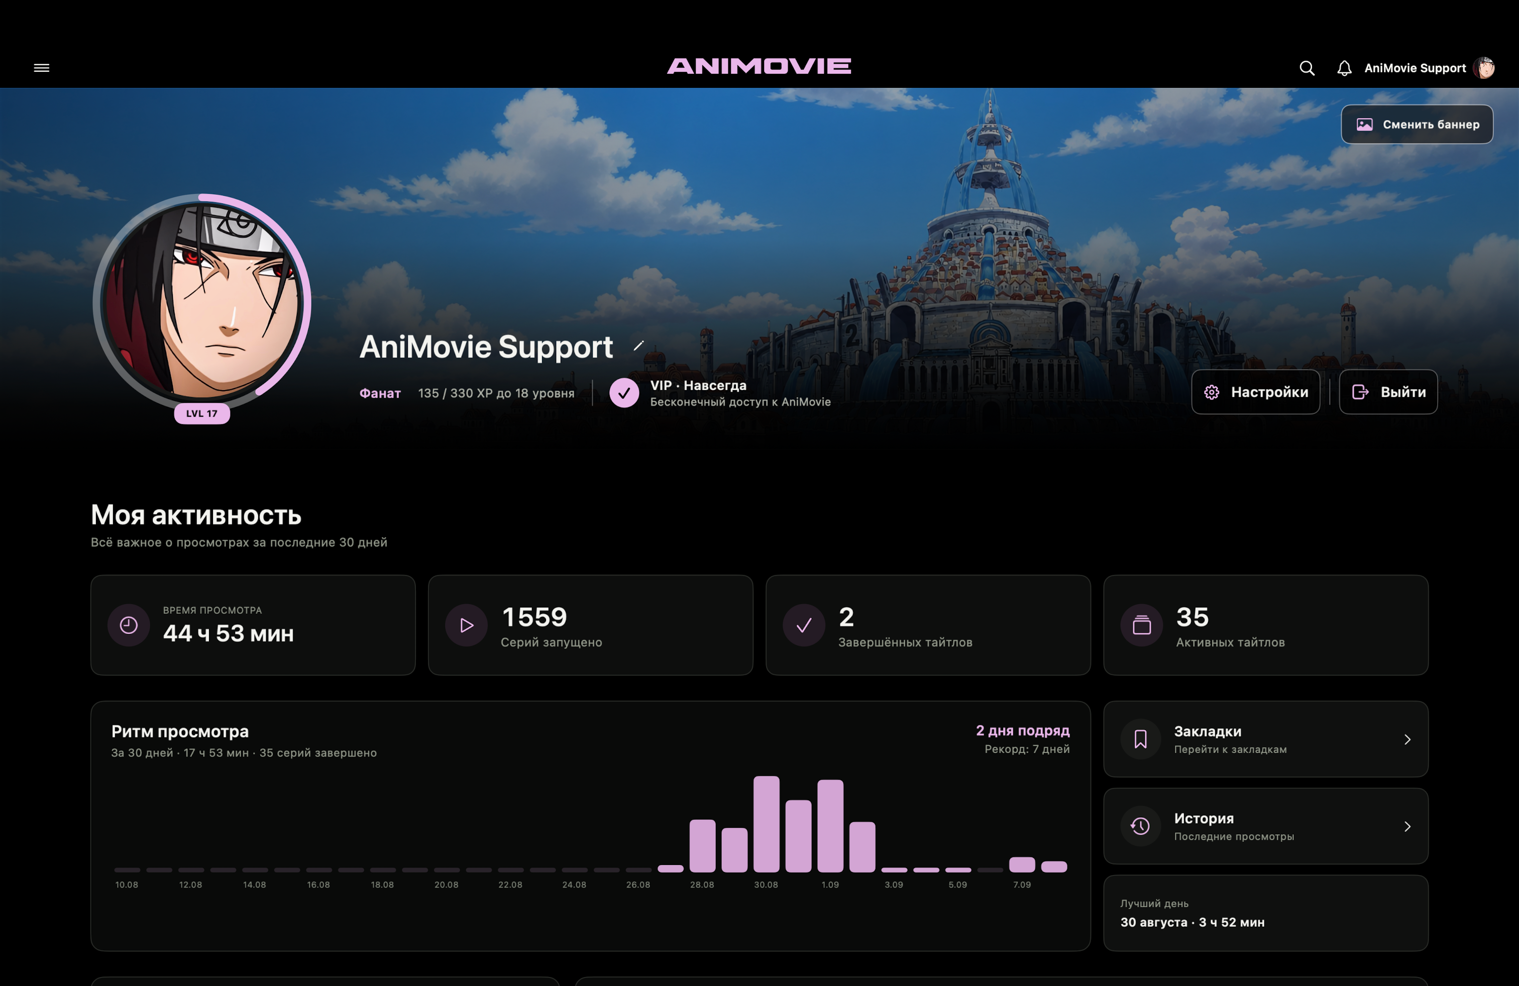
Task: Click the "ВРЕМЯ ПРОСМОТРА" label
Action: pyautogui.click(x=212, y=610)
